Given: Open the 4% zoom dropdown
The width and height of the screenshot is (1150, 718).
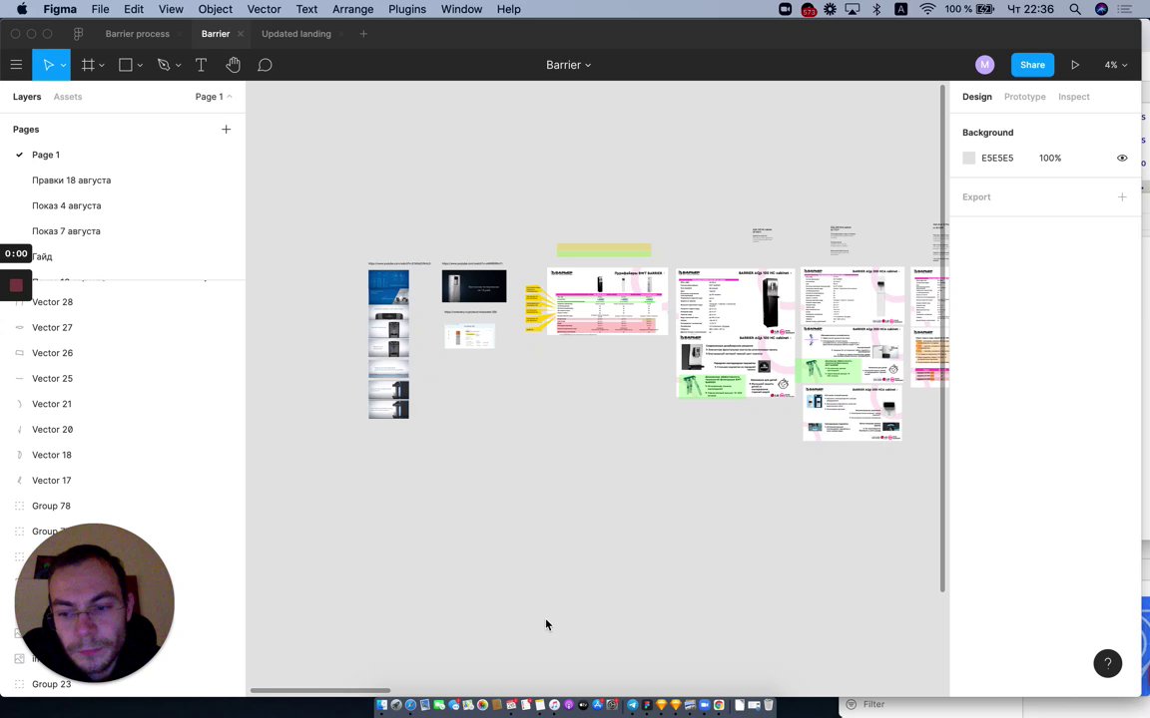Looking at the screenshot, I should (x=1115, y=65).
